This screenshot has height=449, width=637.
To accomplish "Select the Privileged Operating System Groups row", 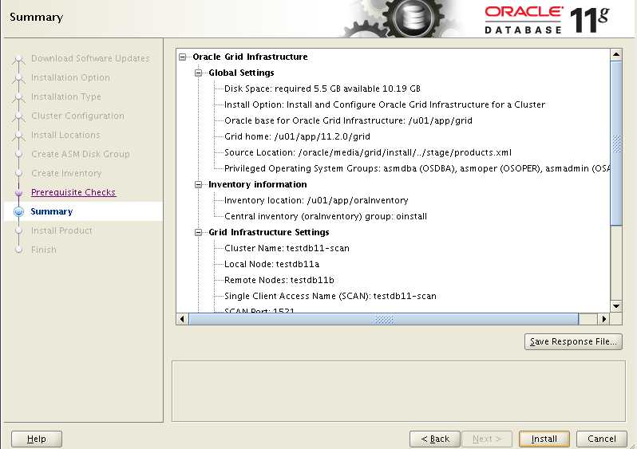I will pos(417,168).
